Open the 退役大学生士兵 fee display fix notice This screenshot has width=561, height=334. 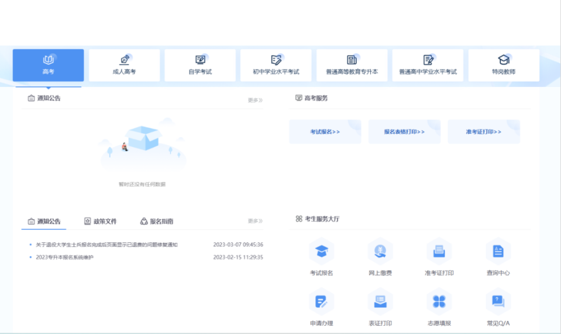(106, 245)
